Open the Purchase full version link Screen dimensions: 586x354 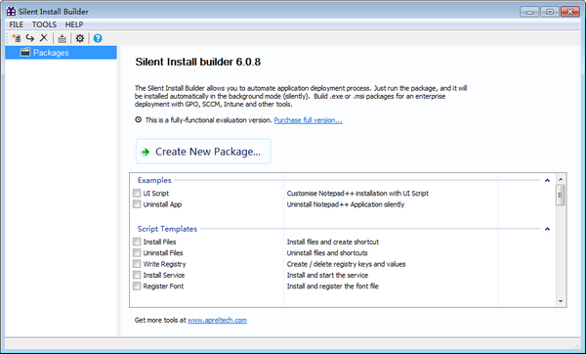pyautogui.click(x=308, y=120)
